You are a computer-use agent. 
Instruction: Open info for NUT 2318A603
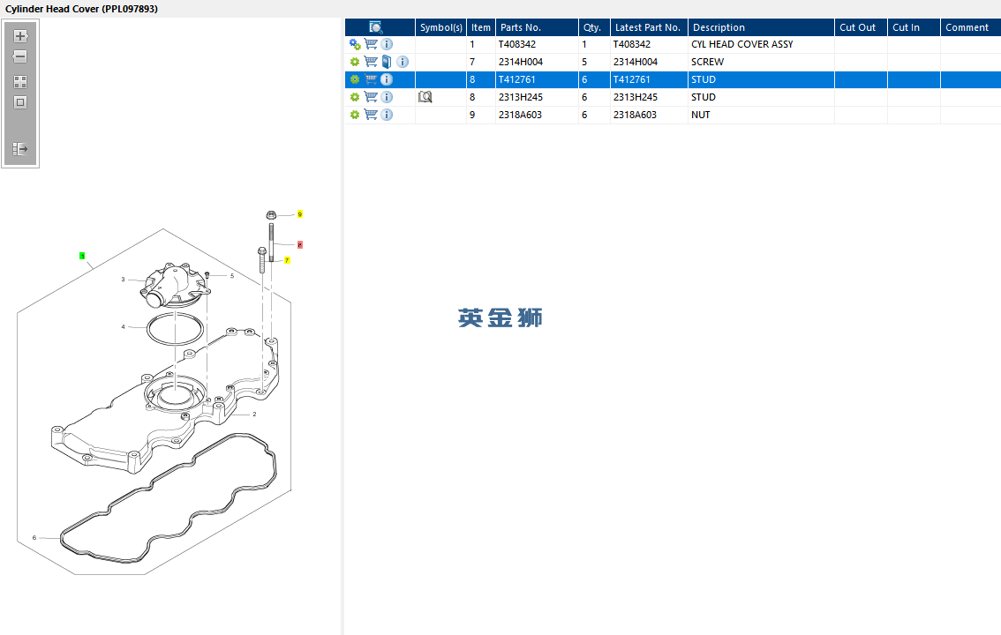click(387, 115)
